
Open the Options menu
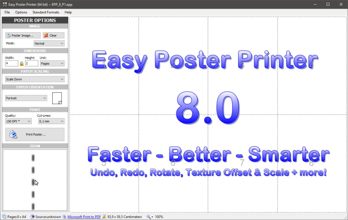point(21,12)
